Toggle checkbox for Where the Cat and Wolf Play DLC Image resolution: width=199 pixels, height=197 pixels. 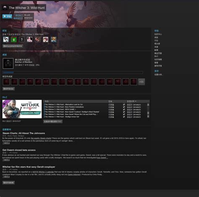124,114
